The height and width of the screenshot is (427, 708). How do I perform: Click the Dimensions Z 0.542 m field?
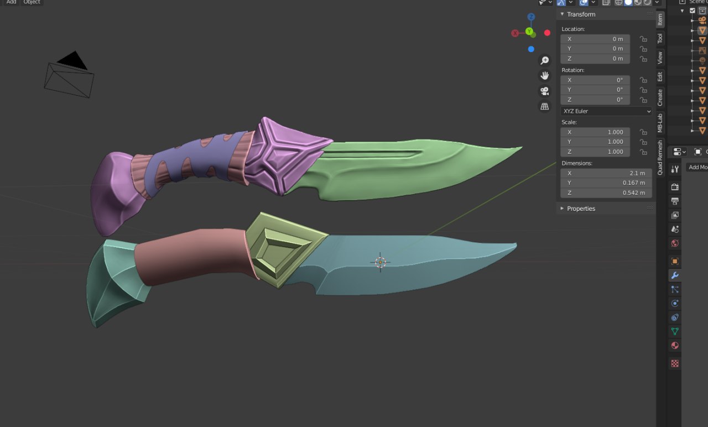(606, 192)
